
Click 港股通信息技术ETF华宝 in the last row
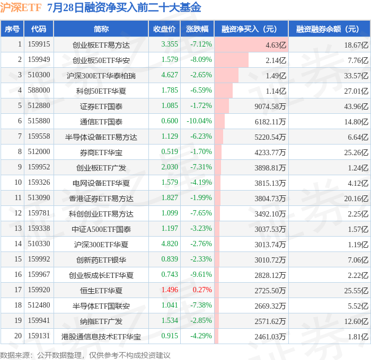pos(101,337)
